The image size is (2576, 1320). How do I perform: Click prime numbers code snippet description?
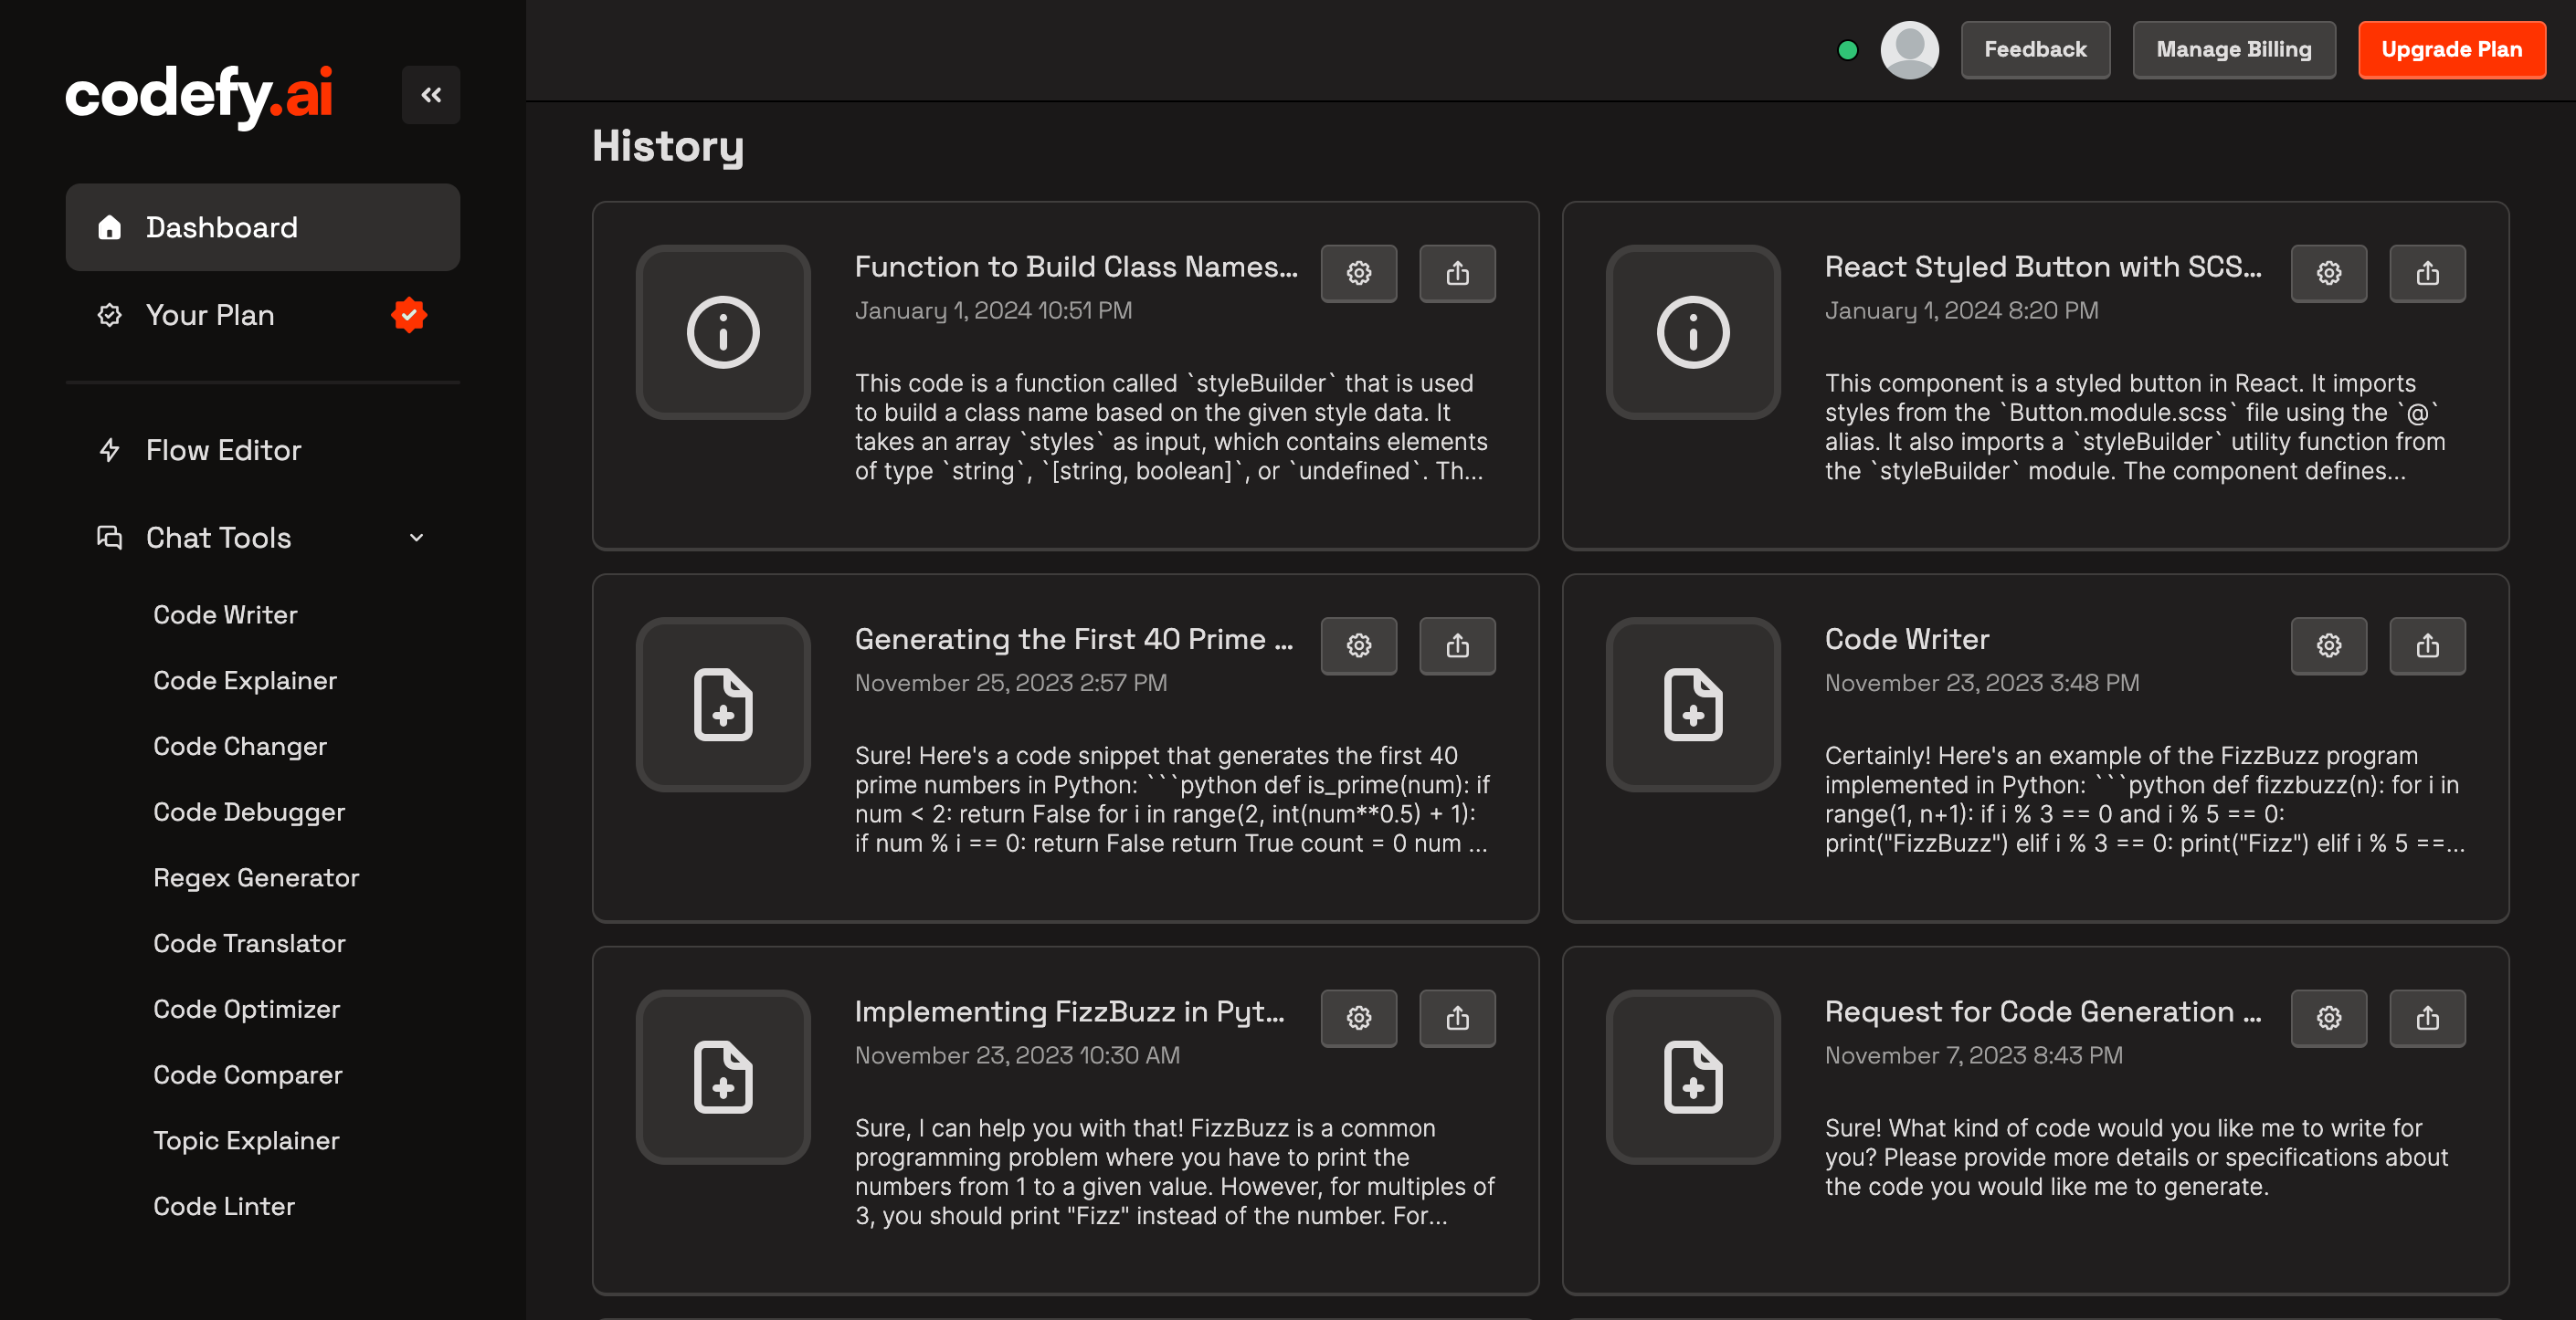(1171, 800)
